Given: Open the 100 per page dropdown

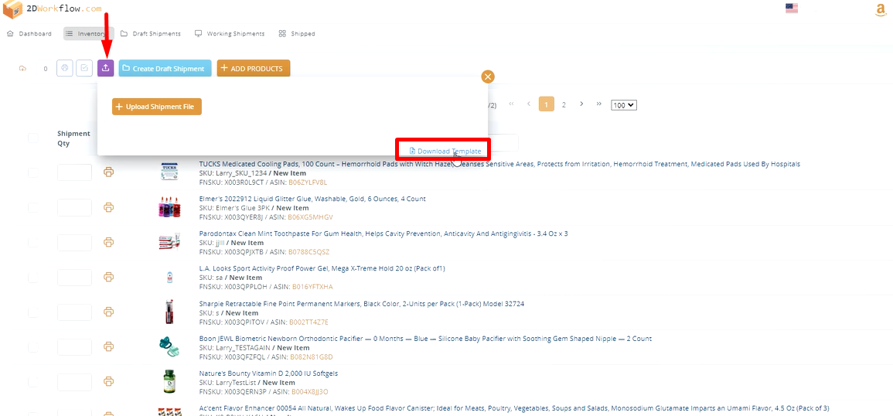Looking at the screenshot, I should coord(623,104).
